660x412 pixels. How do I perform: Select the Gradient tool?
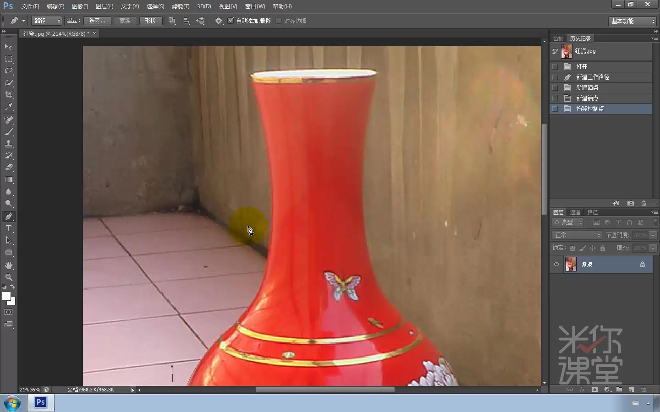(9, 179)
